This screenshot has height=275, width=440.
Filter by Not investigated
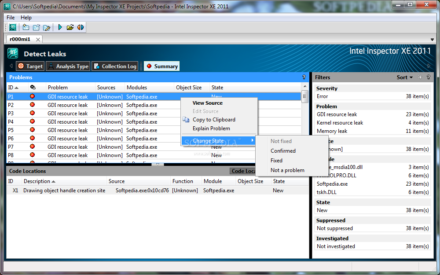click(x=372, y=246)
